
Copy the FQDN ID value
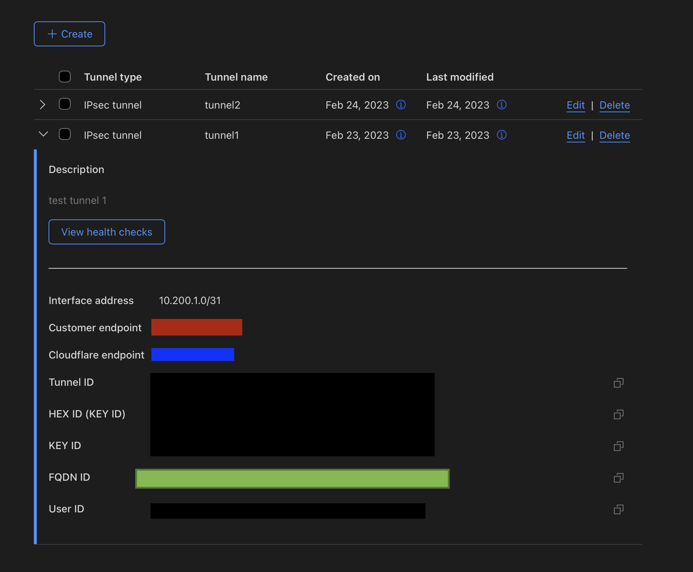[619, 478]
